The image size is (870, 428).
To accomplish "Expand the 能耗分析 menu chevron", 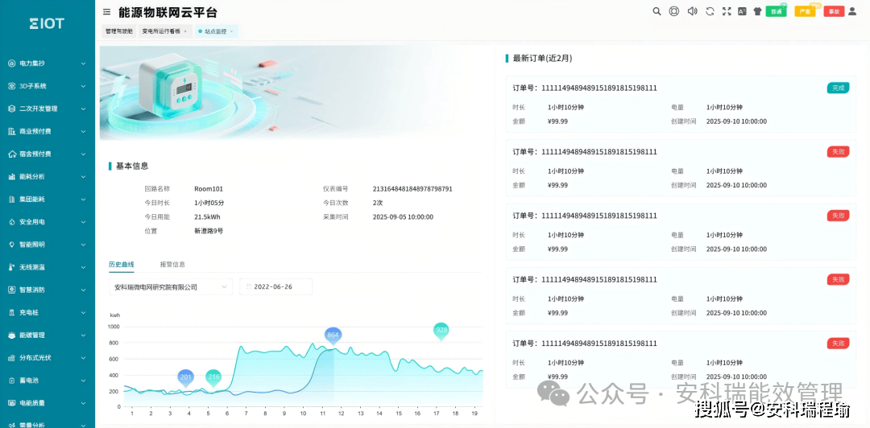I will pyautogui.click(x=83, y=177).
